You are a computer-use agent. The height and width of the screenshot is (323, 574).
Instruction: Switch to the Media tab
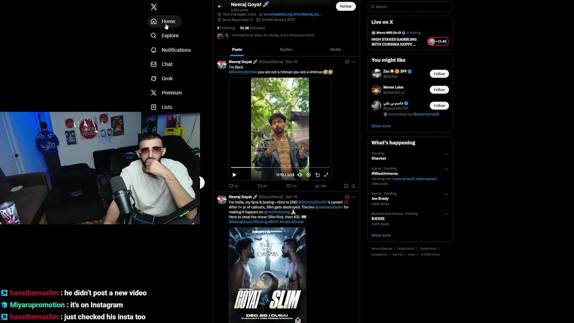[335, 49]
